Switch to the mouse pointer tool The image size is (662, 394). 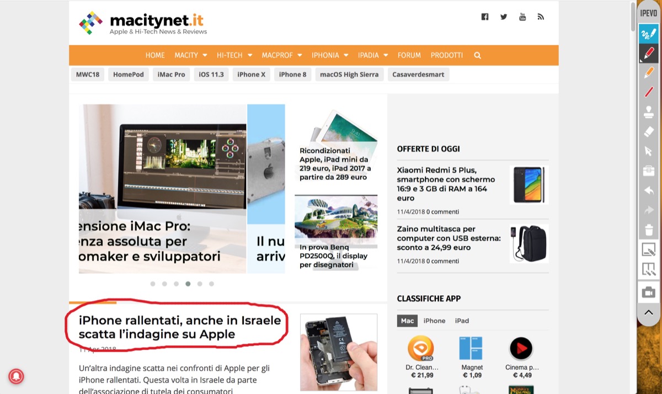pyautogui.click(x=649, y=151)
